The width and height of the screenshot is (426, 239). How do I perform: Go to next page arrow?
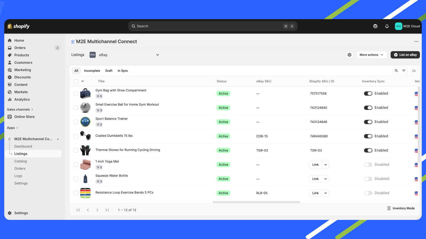point(97,210)
